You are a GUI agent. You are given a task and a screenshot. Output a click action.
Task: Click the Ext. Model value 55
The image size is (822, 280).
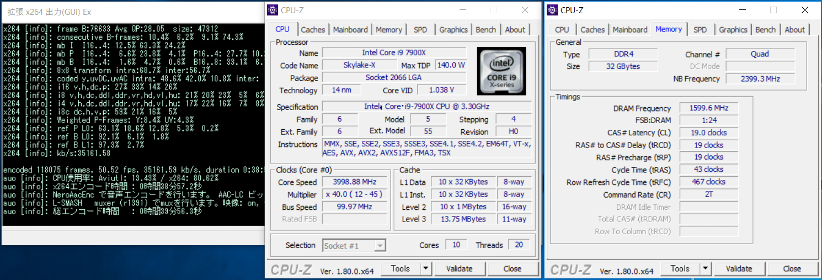click(x=428, y=131)
